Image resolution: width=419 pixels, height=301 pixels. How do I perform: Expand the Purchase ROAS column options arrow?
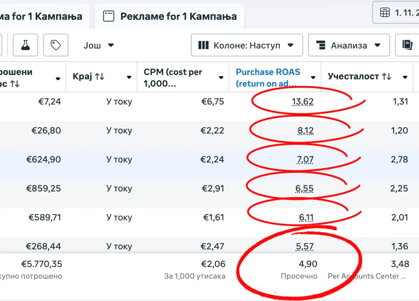click(x=313, y=77)
